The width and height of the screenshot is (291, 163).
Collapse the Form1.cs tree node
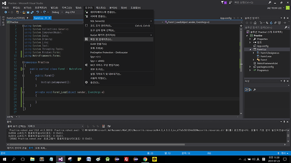(250, 50)
